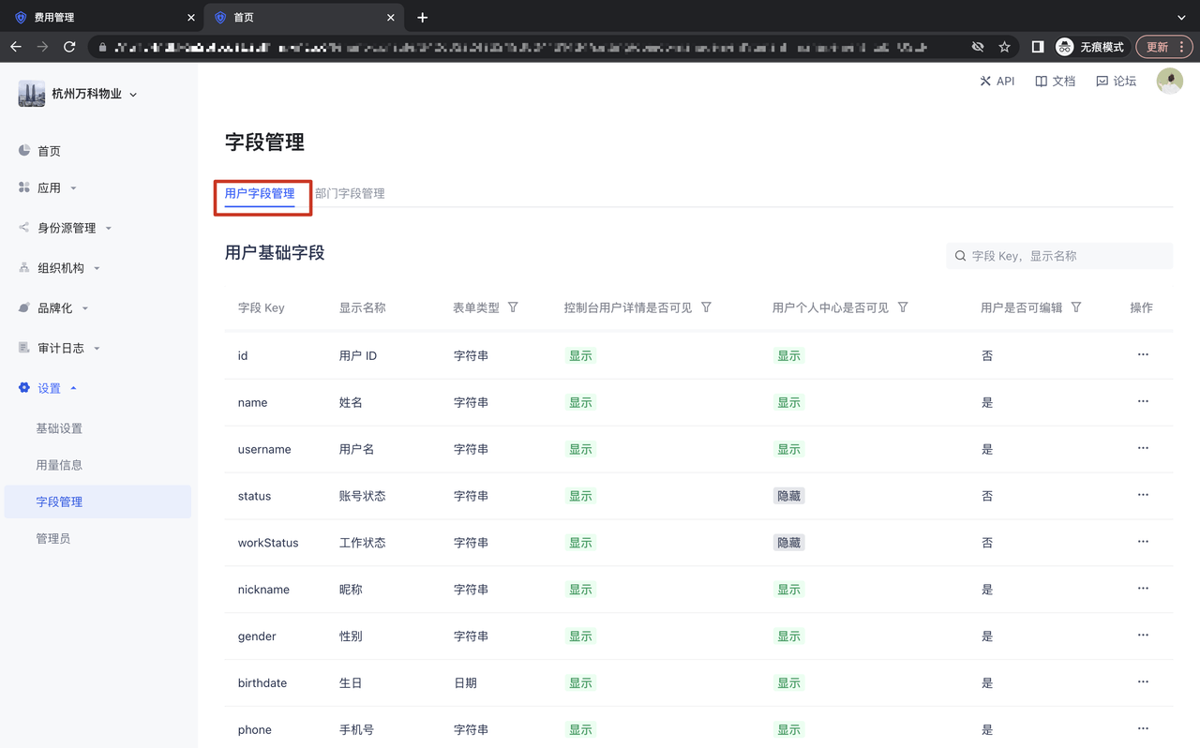Viewport: 1200px width, 748px height.
Task: Click the filter icon beside 表单类型 column
Action: click(513, 307)
